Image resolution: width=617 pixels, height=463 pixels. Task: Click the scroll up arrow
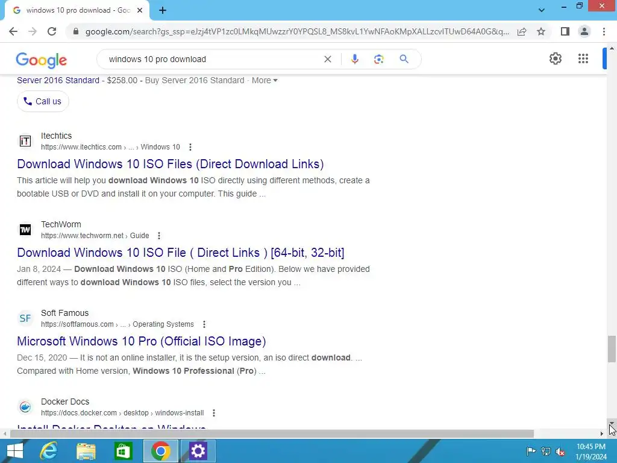tap(612, 48)
